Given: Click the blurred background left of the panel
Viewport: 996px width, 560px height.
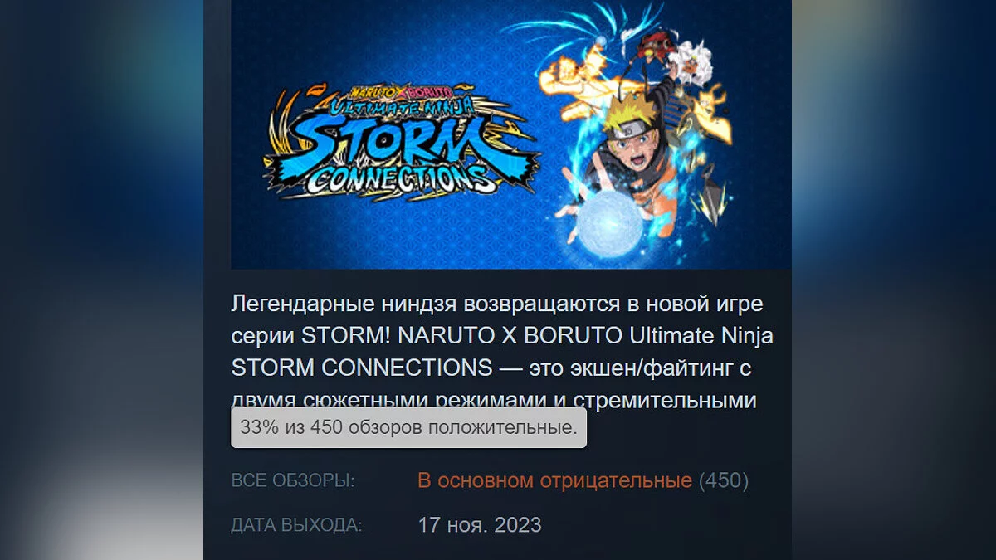Looking at the screenshot, I should [x=101, y=280].
